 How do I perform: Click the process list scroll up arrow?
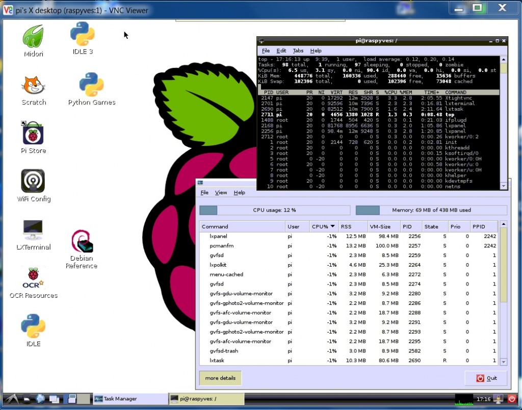click(503, 224)
